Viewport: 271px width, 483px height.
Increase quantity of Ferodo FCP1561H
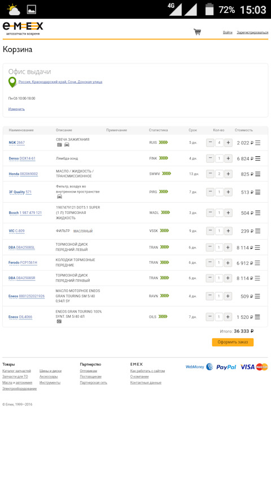[228, 263]
